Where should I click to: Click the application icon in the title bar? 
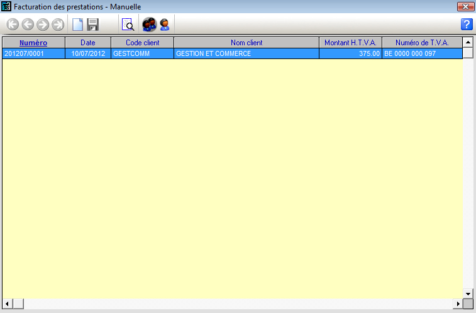pos(6,6)
